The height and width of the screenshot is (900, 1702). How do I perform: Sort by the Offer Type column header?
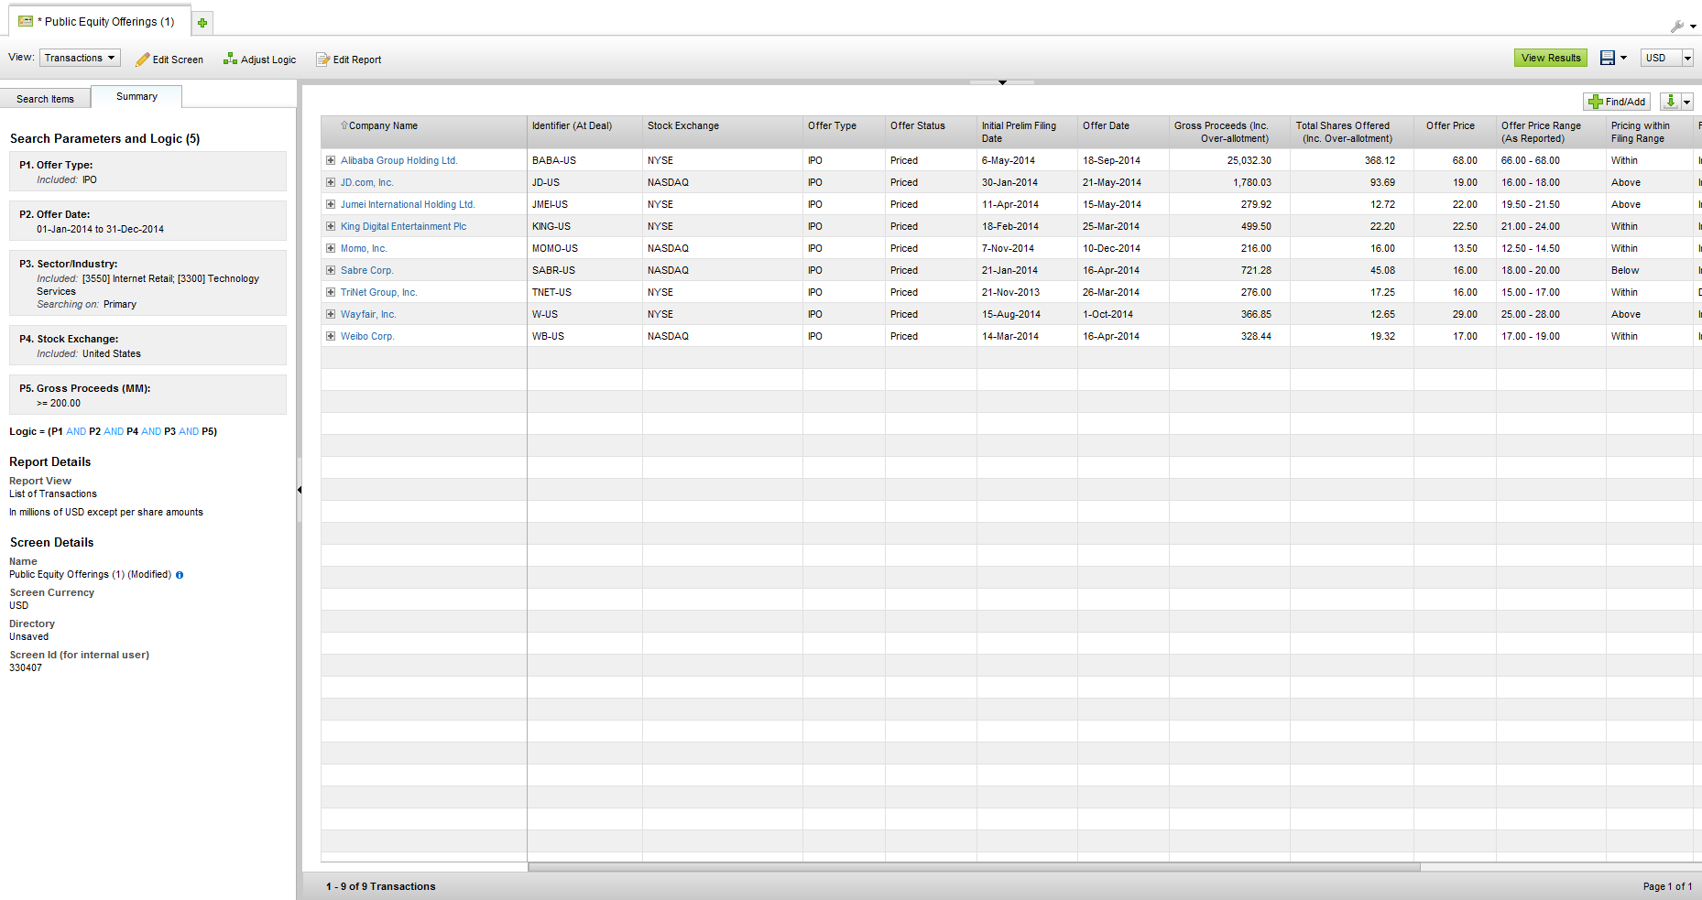click(844, 132)
